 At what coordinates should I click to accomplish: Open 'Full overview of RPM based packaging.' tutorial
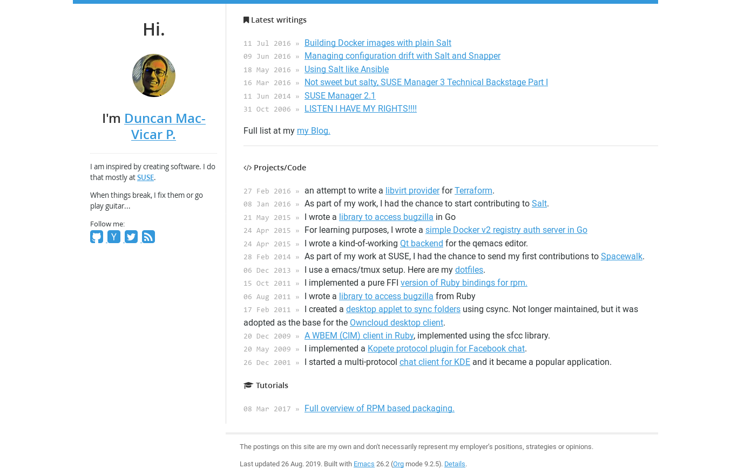pos(380,409)
